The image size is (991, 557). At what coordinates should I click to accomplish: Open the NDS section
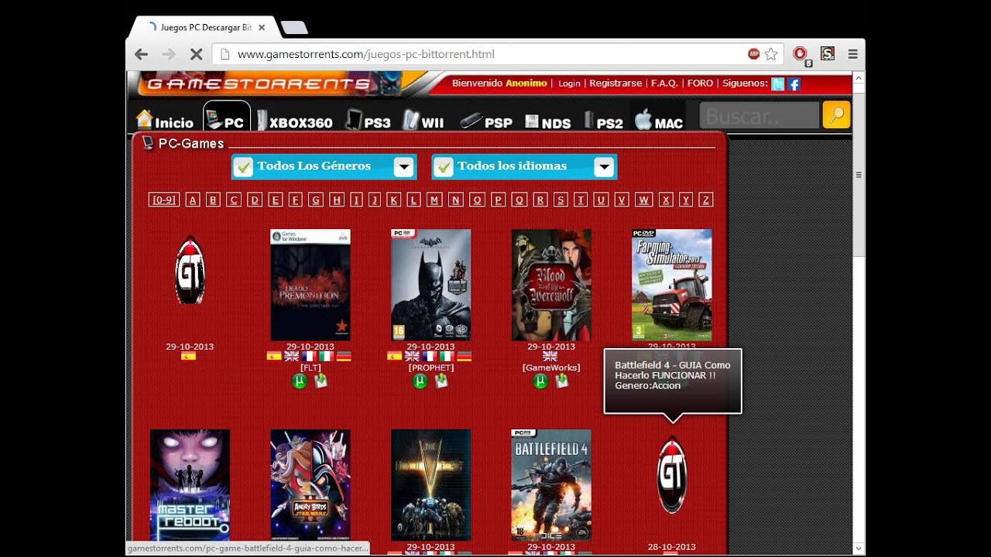[x=548, y=122]
